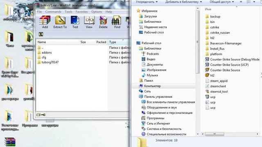Open Упорядочить dropdown in Explorer
This screenshot has width=262, height=147.
tap(147, 2)
